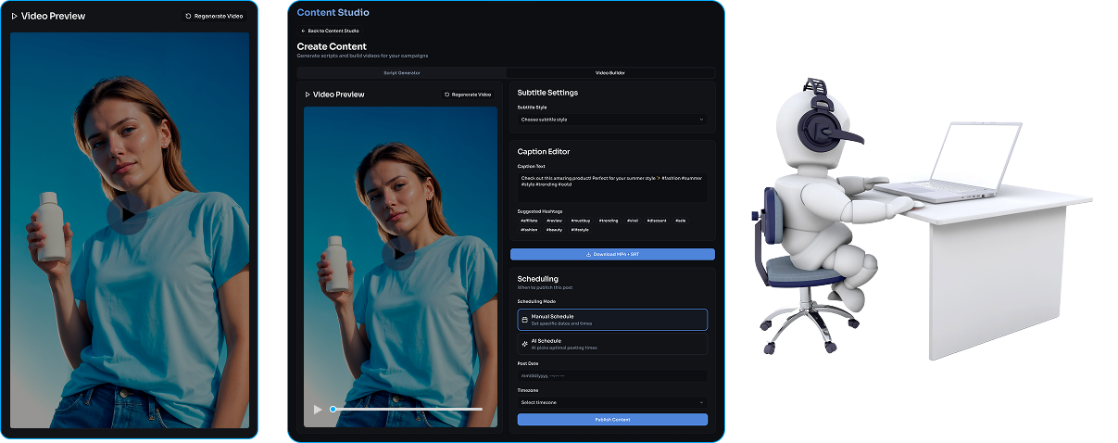
Task: Click the video progress slider track
Action: [x=408, y=409]
